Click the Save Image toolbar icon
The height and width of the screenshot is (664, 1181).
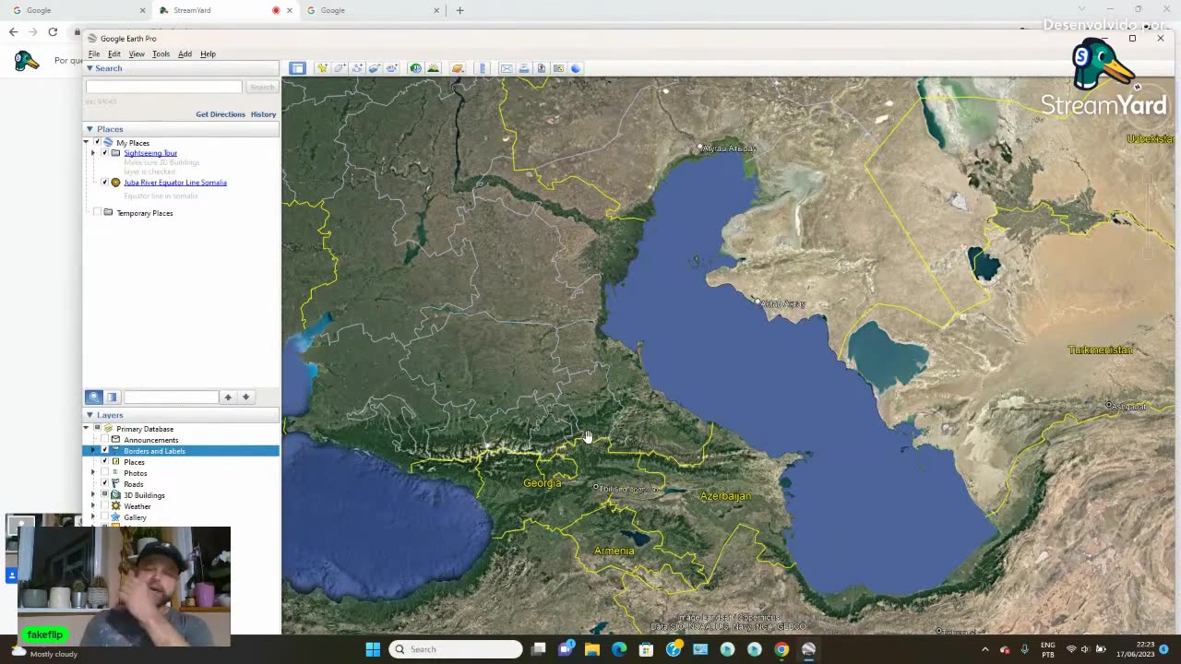click(x=542, y=68)
